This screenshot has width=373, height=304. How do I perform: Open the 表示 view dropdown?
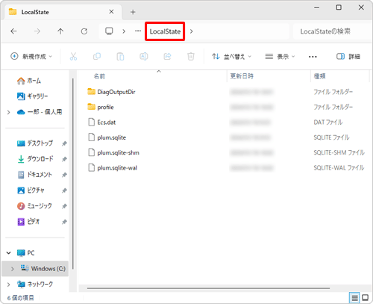point(280,57)
